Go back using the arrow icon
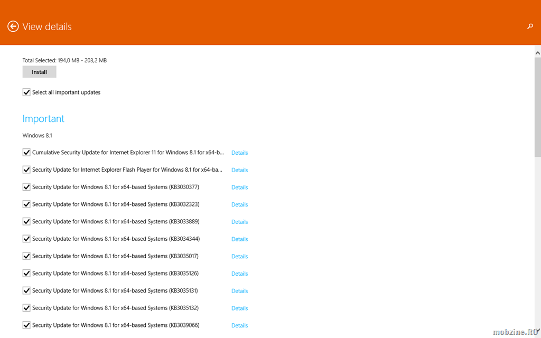The image size is (541, 338). click(13, 26)
